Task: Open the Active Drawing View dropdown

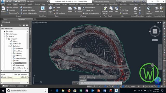Action: (15, 29)
